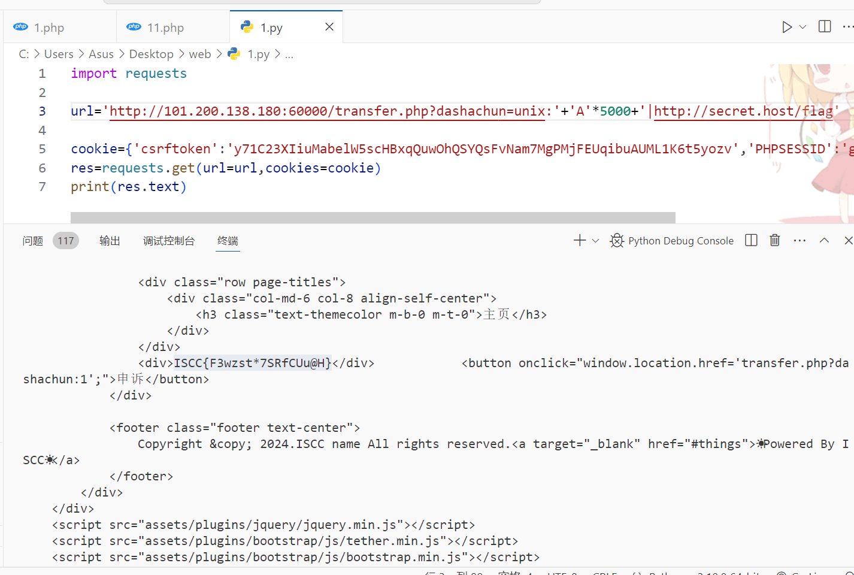The image size is (854, 575).
Task: Click the 1.py breadcrumb segment
Action: [258, 54]
